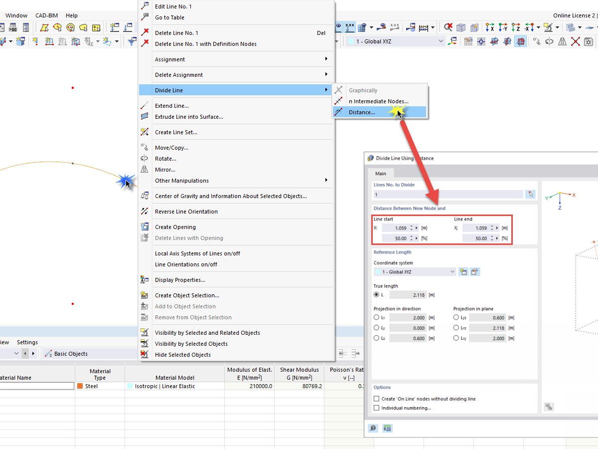The width and height of the screenshot is (598, 449).
Task: Enable Create 'On Line' nodes without dividing line
Action: 376,399
